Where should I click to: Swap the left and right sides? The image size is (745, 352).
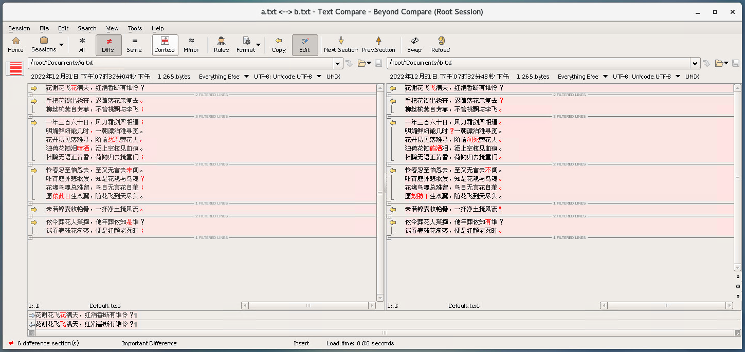(x=414, y=45)
